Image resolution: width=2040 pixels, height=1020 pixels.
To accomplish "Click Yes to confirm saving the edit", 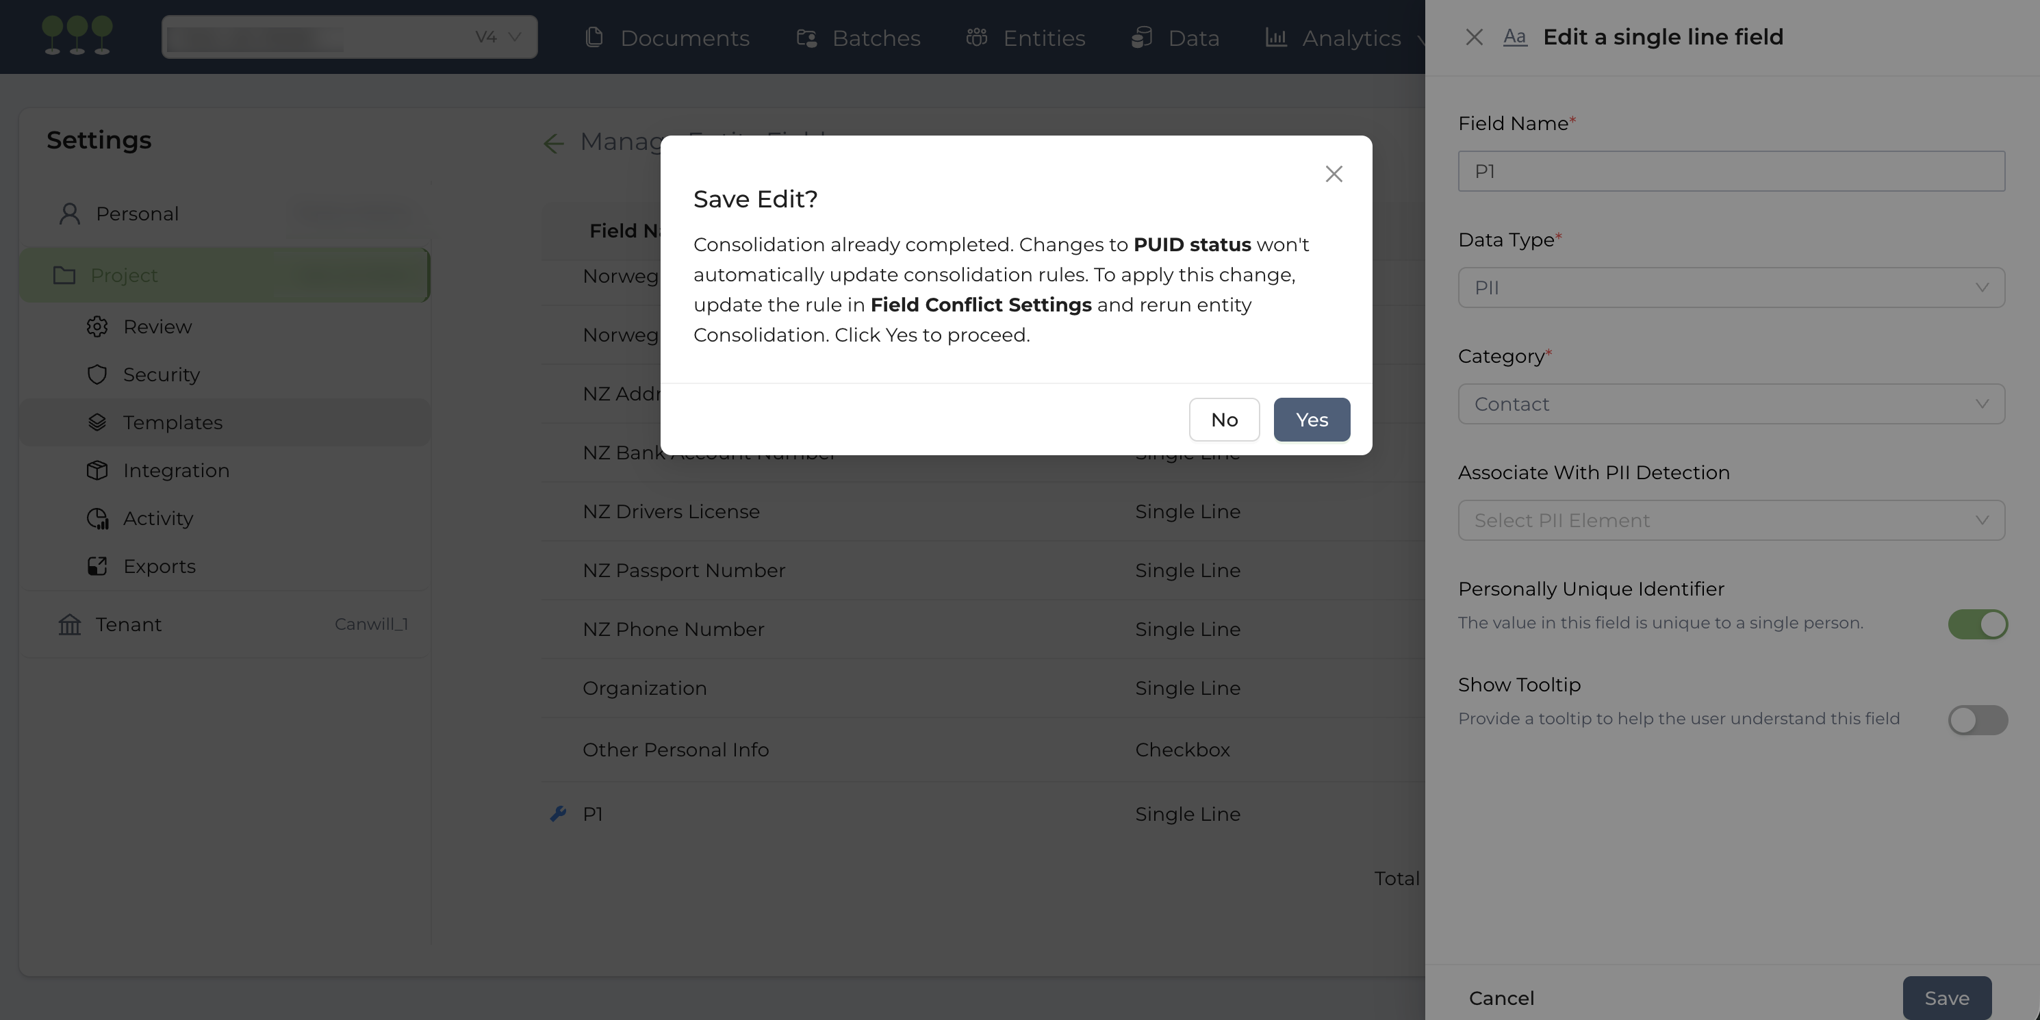I will (x=1312, y=420).
